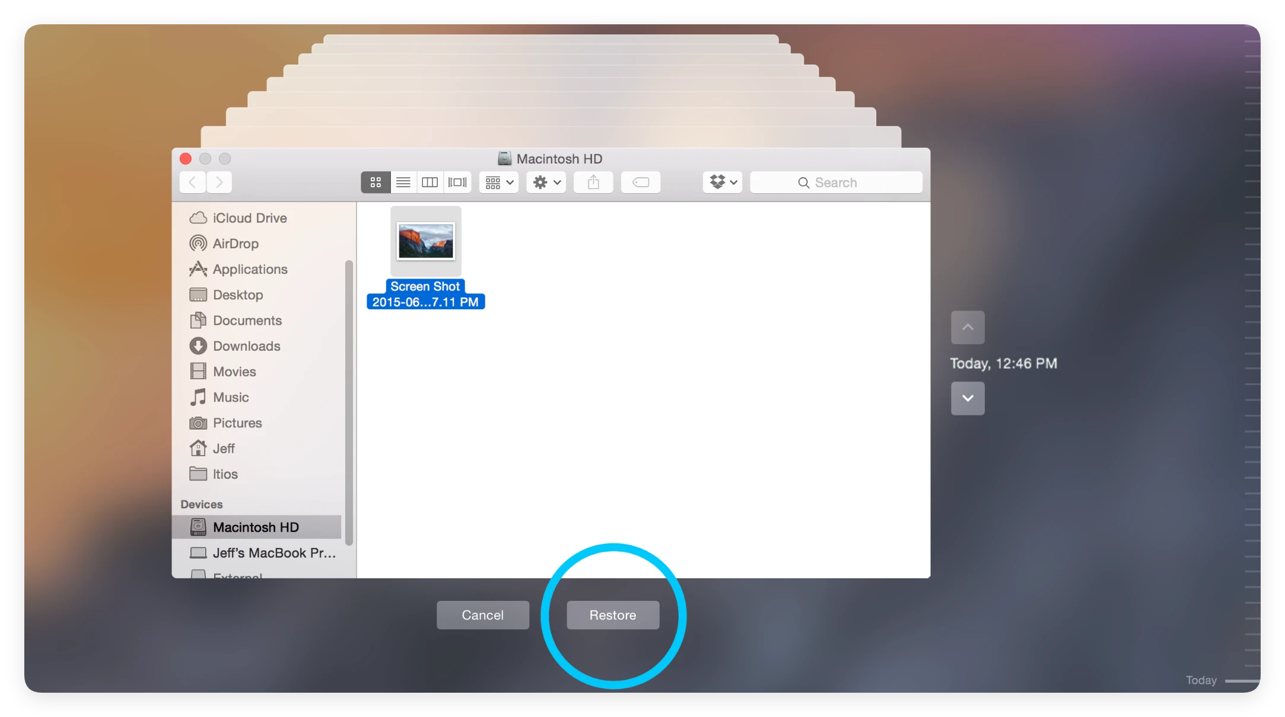Switch to column view

(430, 183)
